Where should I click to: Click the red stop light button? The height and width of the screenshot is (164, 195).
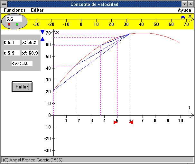point(9,24)
